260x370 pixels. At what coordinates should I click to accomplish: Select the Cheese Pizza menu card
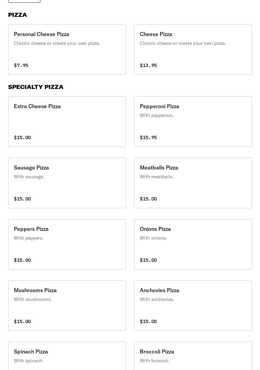coord(193,50)
